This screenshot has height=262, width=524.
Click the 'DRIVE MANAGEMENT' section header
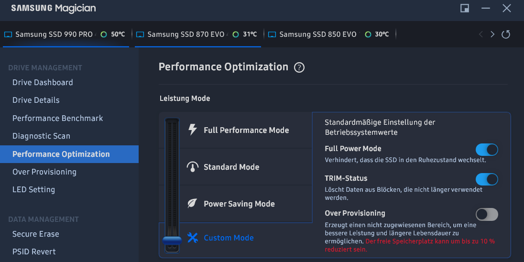click(x=45, y=67)
